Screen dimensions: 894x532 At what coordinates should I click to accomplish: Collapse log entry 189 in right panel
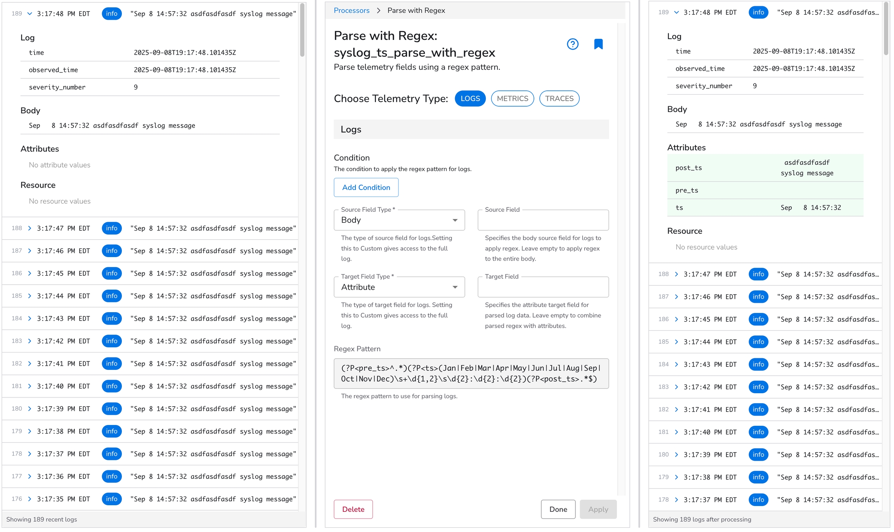(x=676, y=12)
